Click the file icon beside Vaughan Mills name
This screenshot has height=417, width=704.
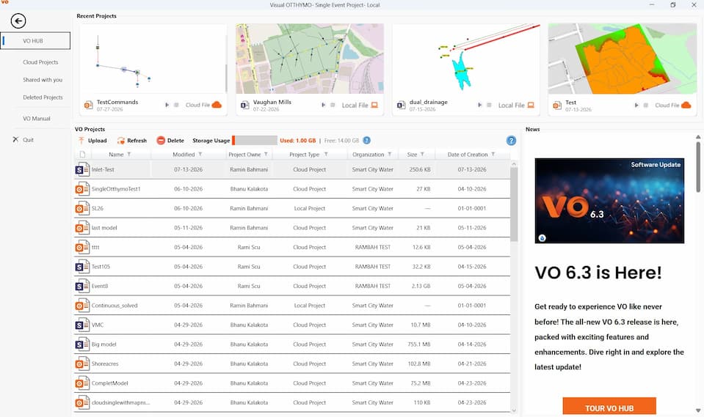244,106
